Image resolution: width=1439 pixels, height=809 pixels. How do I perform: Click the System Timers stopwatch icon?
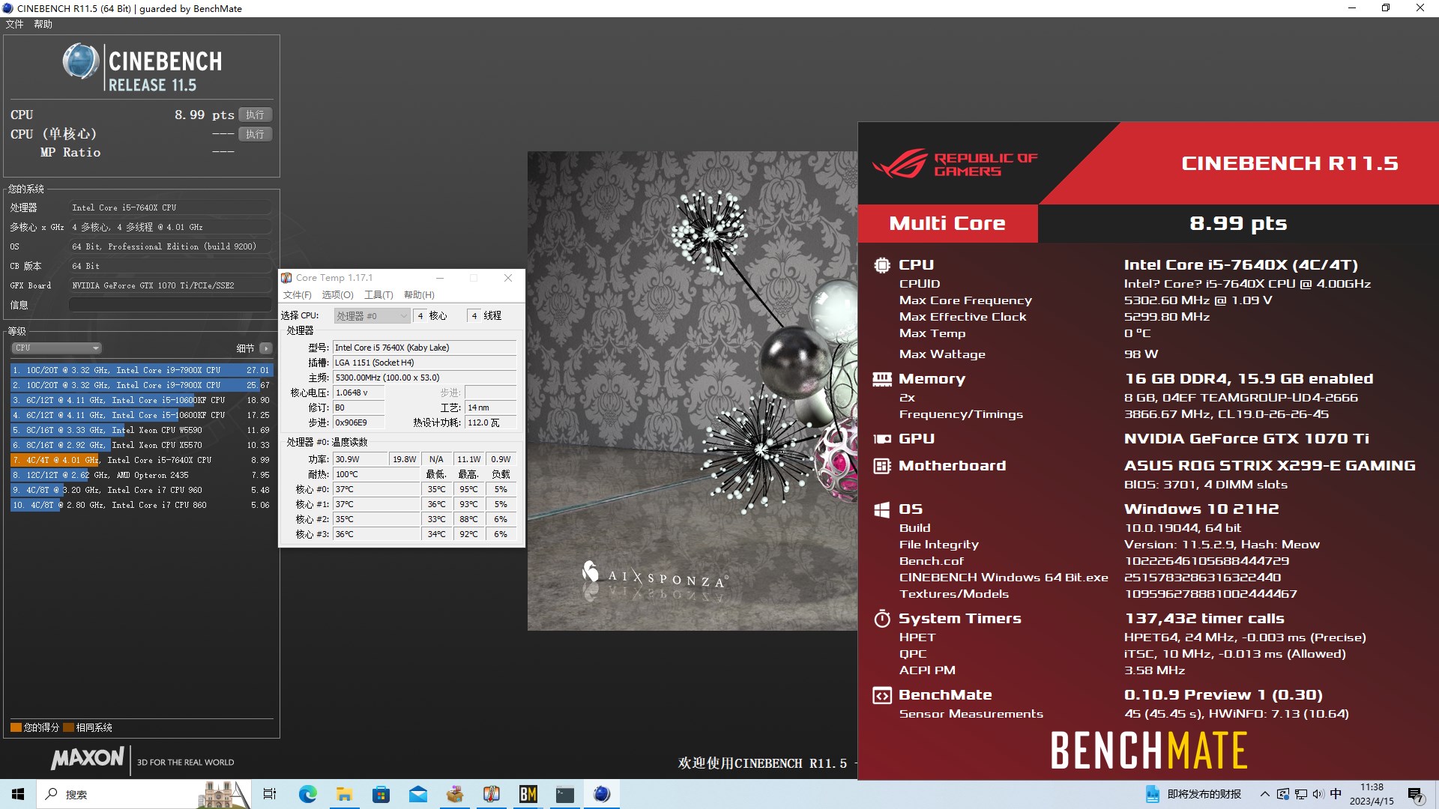tap(882, 619)
